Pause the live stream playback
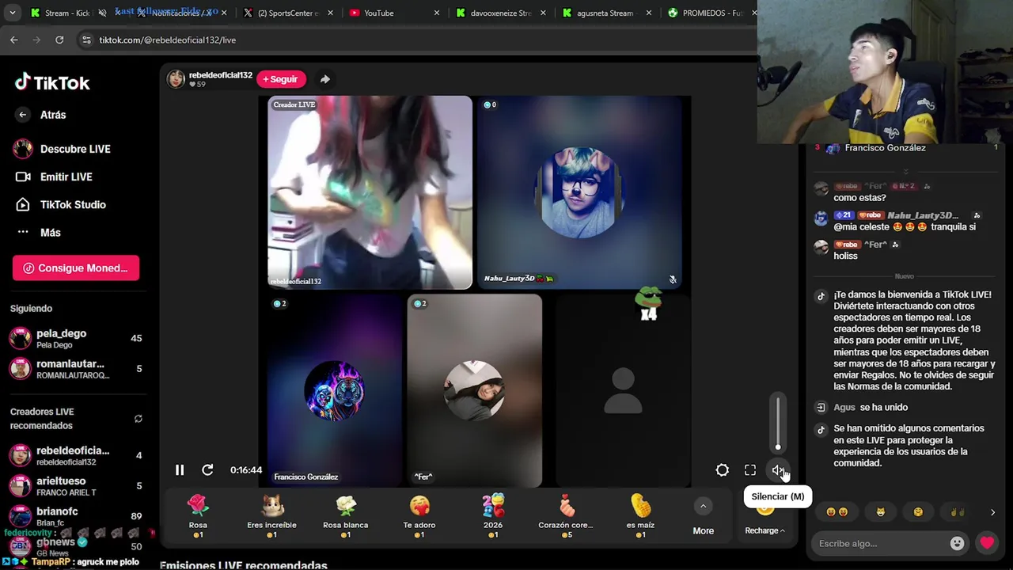The width and height of the screenshot is (1013, 570). coord(180,470)
